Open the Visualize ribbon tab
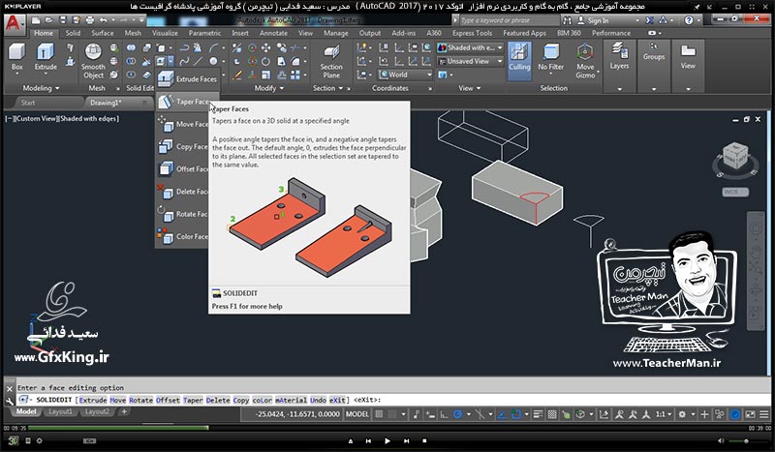 point(165,33)
